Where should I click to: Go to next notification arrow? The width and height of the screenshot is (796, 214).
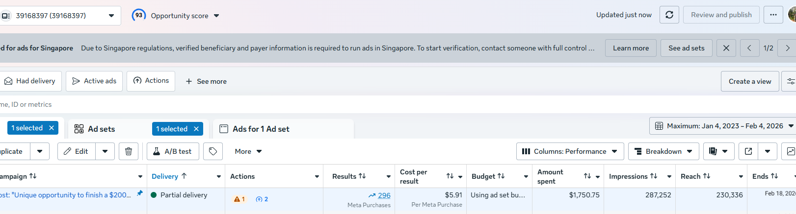[x=788, y=48]
